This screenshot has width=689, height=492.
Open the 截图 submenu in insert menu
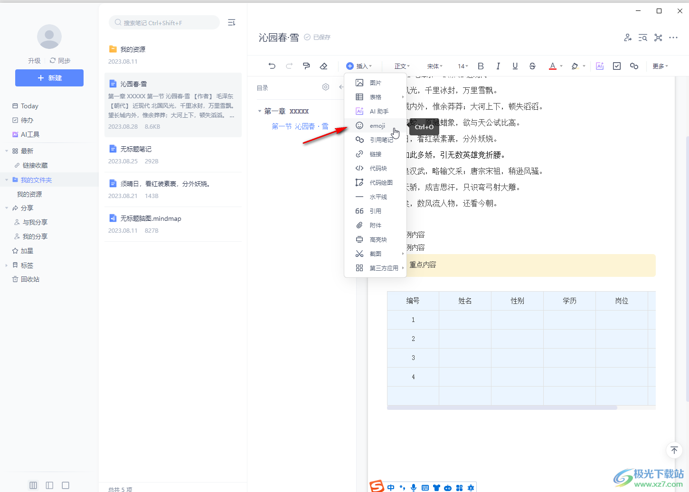(x=375, y=254)
